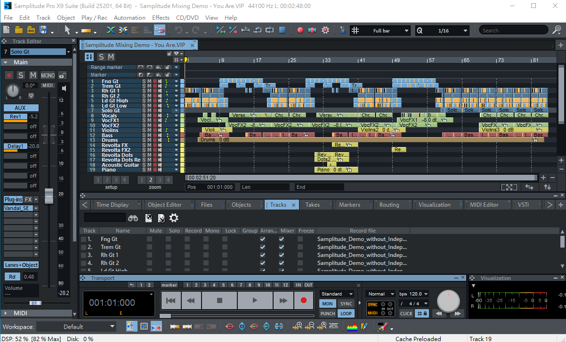The height and width of the screenshot is (342, 566).
Task: Uncheck Mixer checkbox for Rh Gt 2
Action: [282, 263]
